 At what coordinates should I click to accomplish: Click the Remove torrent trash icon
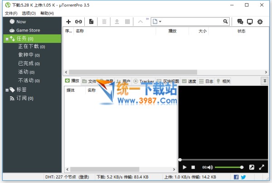click(104, 22)
